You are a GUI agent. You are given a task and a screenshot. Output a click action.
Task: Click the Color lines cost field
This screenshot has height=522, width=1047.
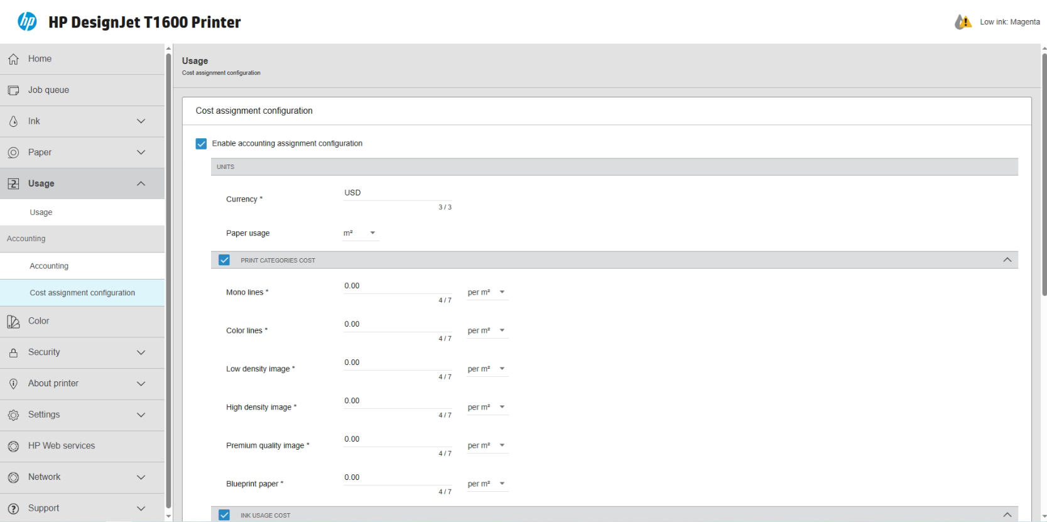click(397, 324)
